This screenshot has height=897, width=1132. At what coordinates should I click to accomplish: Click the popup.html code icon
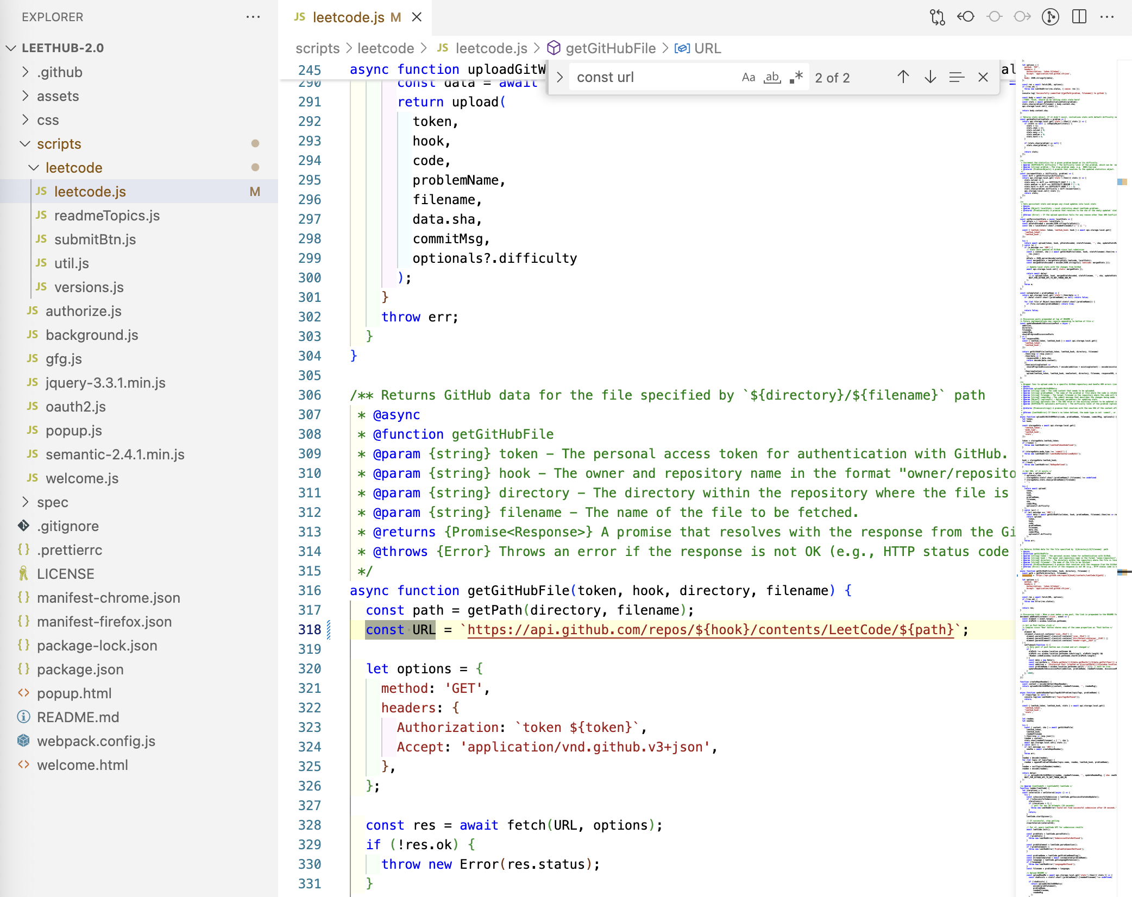coord(23,693)
